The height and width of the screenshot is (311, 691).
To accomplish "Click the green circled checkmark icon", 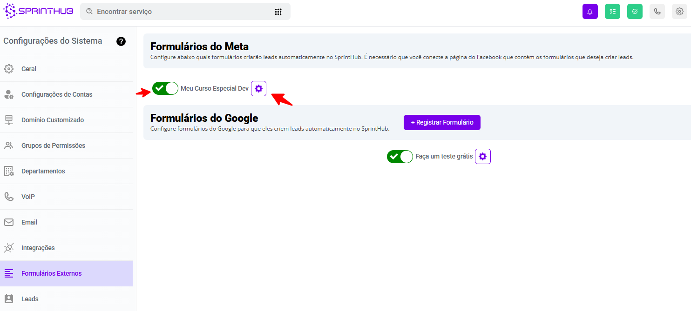I will pyautogui.click(x=635, y=12).
